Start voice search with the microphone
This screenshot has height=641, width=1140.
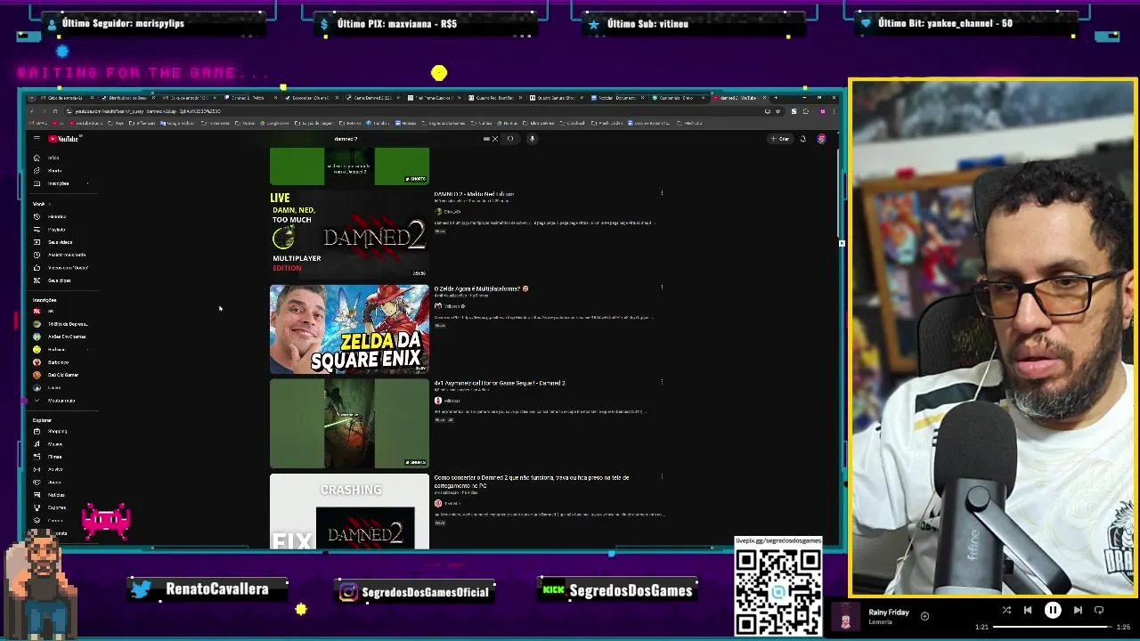click(532, 139)
